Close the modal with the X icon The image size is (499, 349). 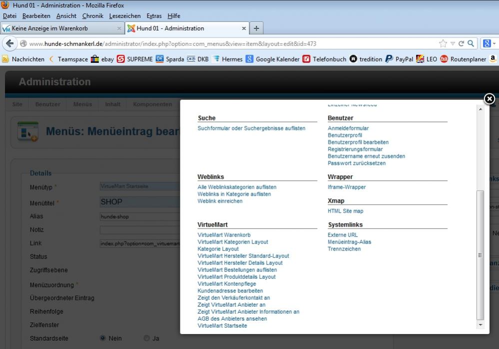point(490,99)
